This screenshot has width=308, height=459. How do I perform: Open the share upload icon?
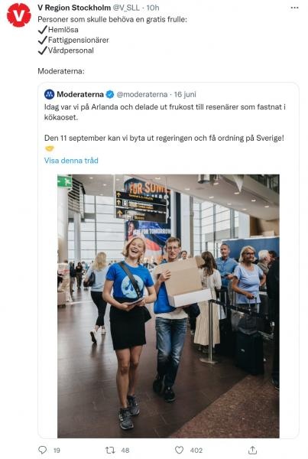252,450
